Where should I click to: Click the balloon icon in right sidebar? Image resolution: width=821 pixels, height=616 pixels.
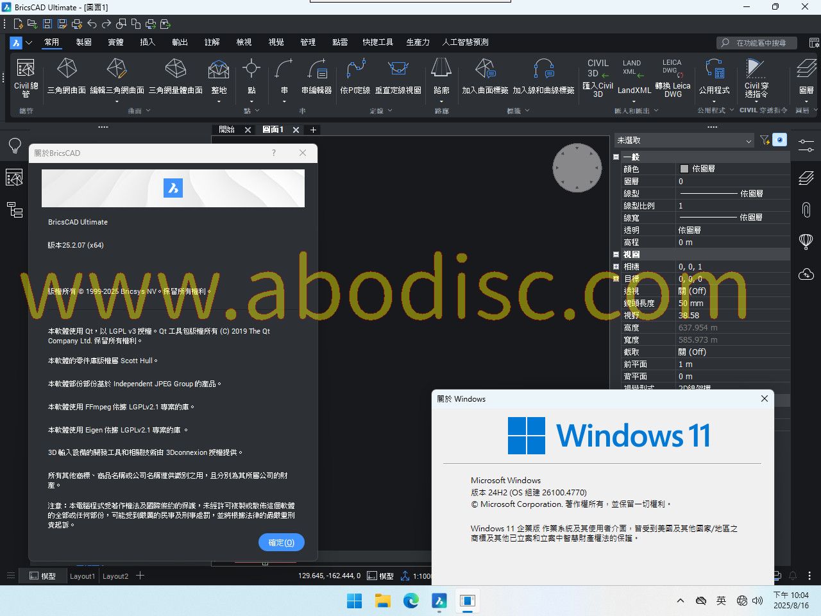(x=806, y=241)
